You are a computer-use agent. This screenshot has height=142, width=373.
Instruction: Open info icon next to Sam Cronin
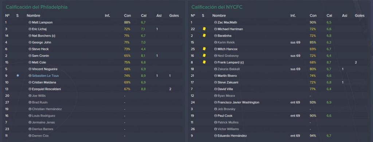point(30,56)
